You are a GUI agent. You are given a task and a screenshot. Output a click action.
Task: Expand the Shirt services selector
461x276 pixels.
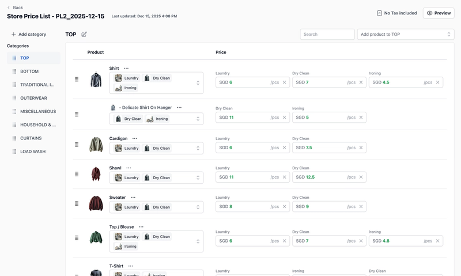pyautogui.click(x=198, y=83)
